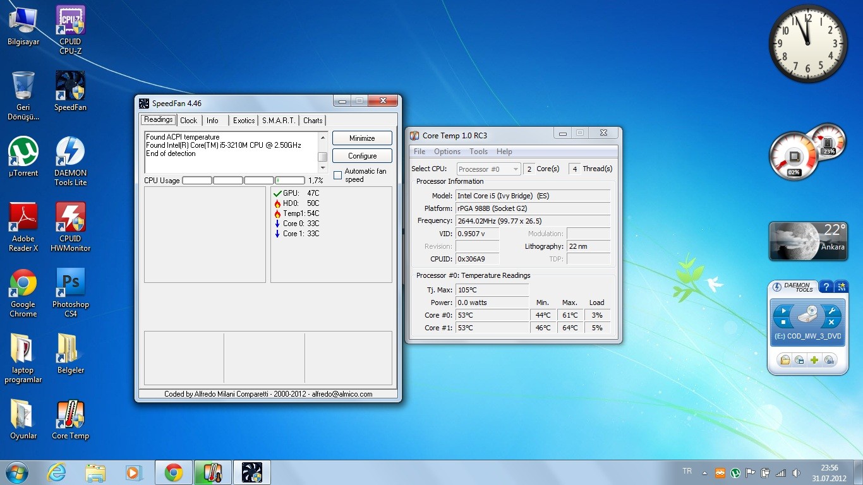Launch DAEMON Tools Lite desktop shortcut
Viewport: 863px width, 485px height.
70,161
